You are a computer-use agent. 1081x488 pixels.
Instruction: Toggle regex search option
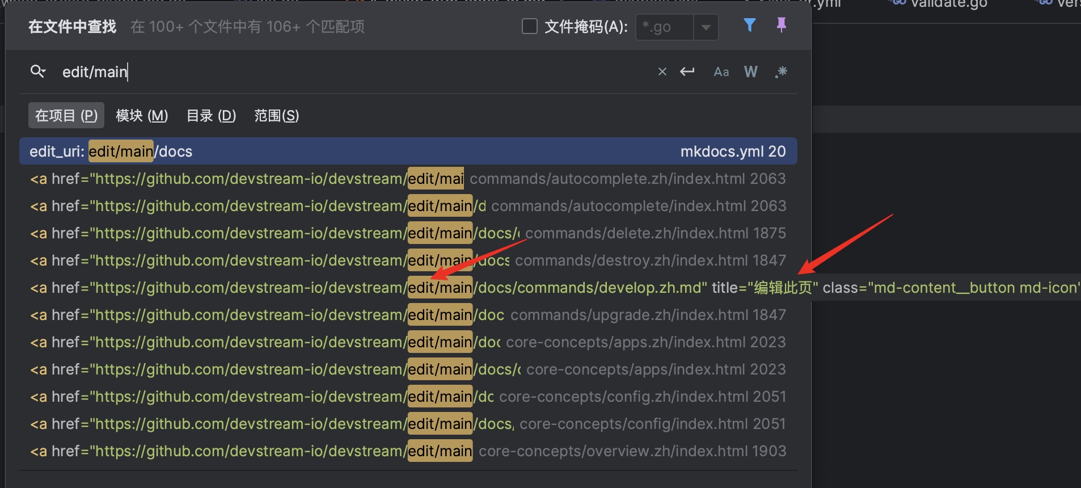[x=781, y=71]
